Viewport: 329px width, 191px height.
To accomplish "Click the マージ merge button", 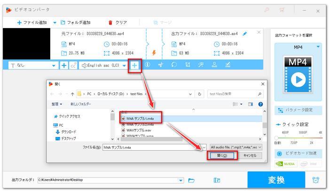I will 163,23.
